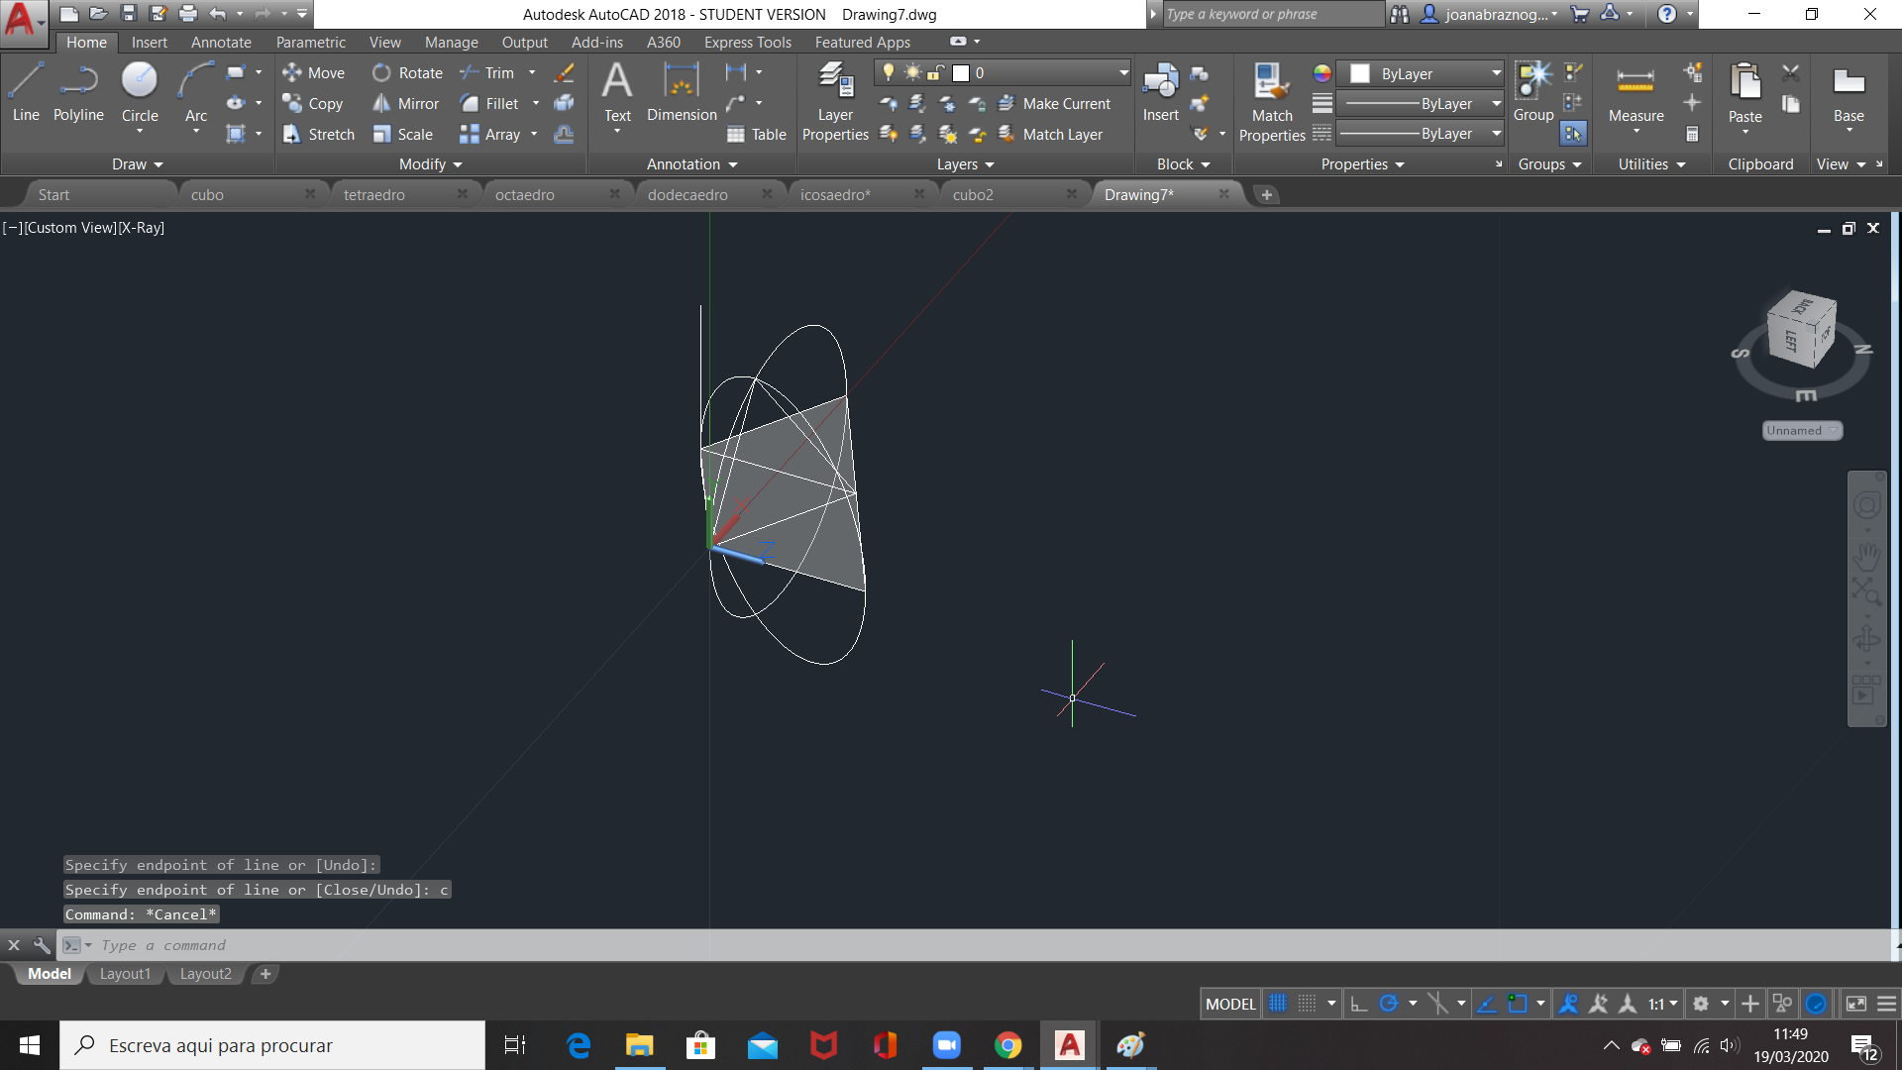Switch to the Insert ribbon tab
Screen dimensions: 1902x1070
coord(150,42)
